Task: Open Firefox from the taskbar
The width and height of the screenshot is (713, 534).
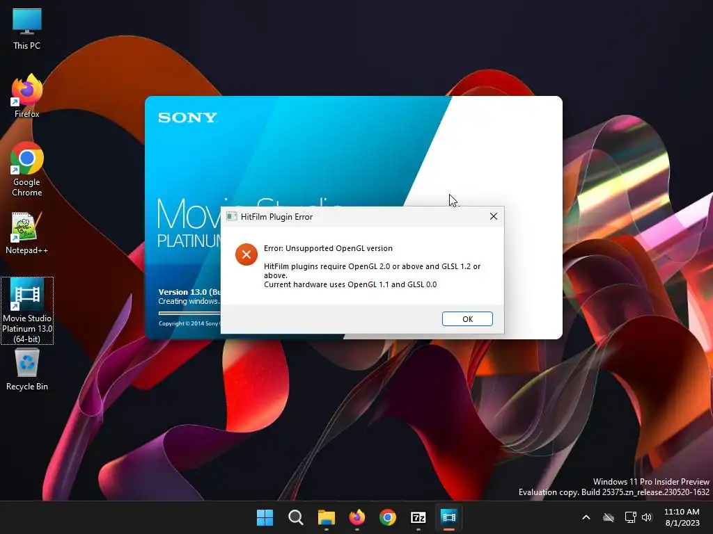Action: (x=357, y=517)
